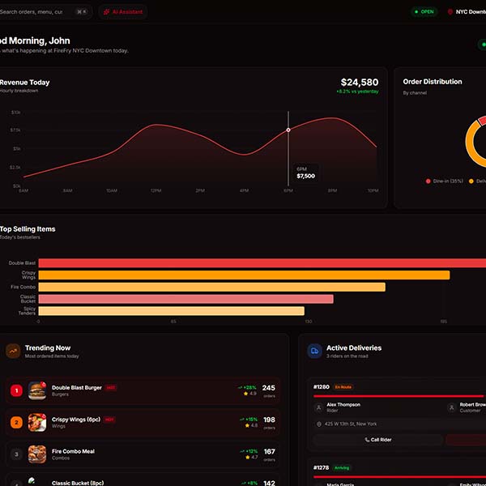
Task: Click the Crispy Wings (6pc) thumbnail
Action: (37, 423)
